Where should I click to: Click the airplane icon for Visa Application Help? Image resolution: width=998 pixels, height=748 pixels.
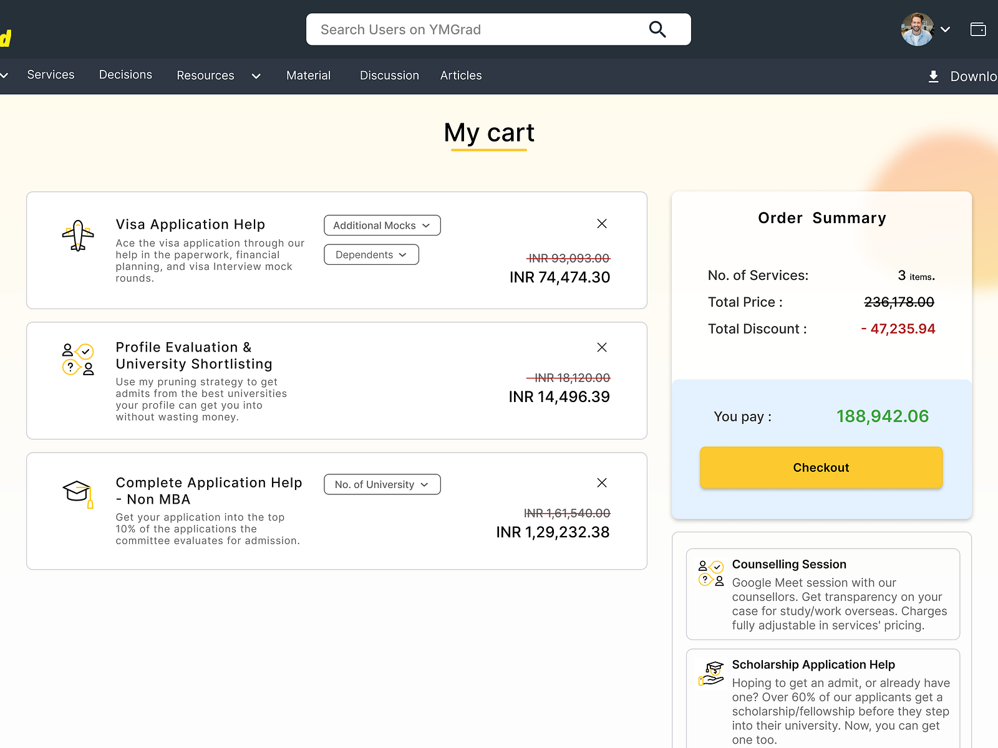(79, 234)
